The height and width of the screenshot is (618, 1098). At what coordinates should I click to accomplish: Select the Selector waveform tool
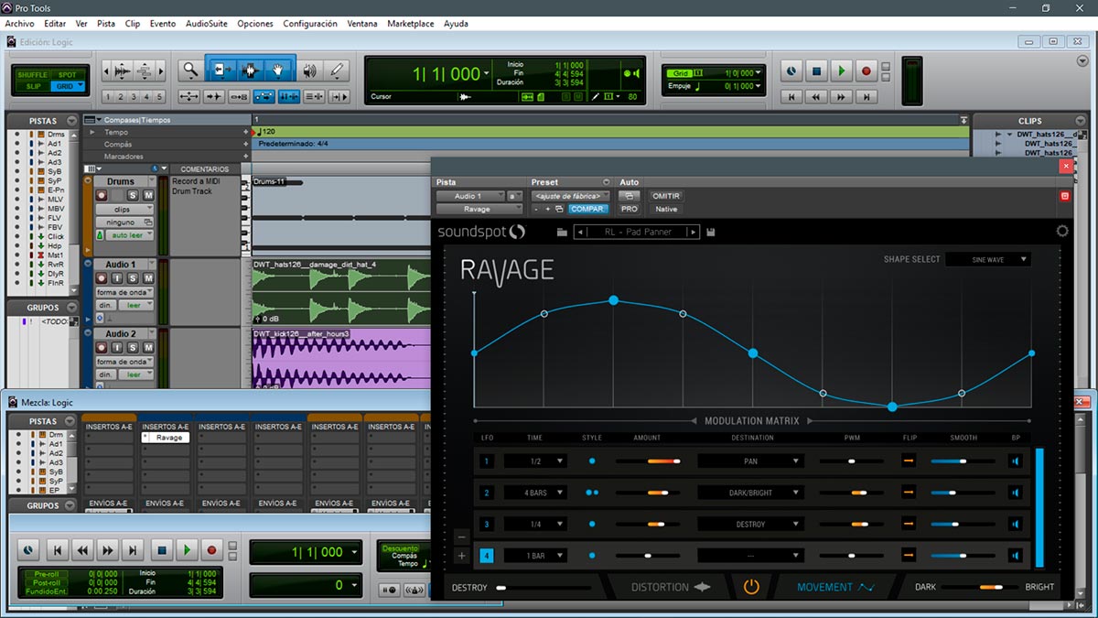pos(250,70)
